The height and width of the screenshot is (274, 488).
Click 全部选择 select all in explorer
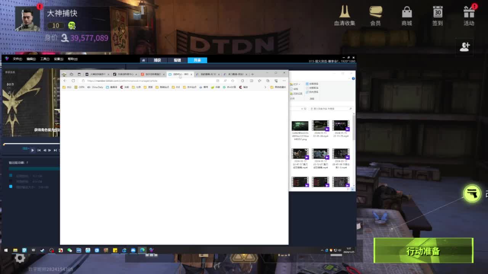pyautogui.click(x=311, y=84)
